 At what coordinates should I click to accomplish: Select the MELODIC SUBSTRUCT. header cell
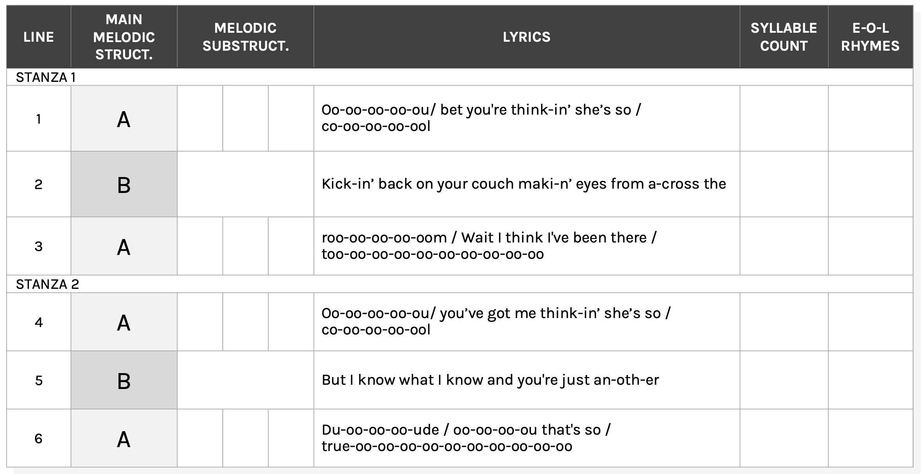point(245,37)
